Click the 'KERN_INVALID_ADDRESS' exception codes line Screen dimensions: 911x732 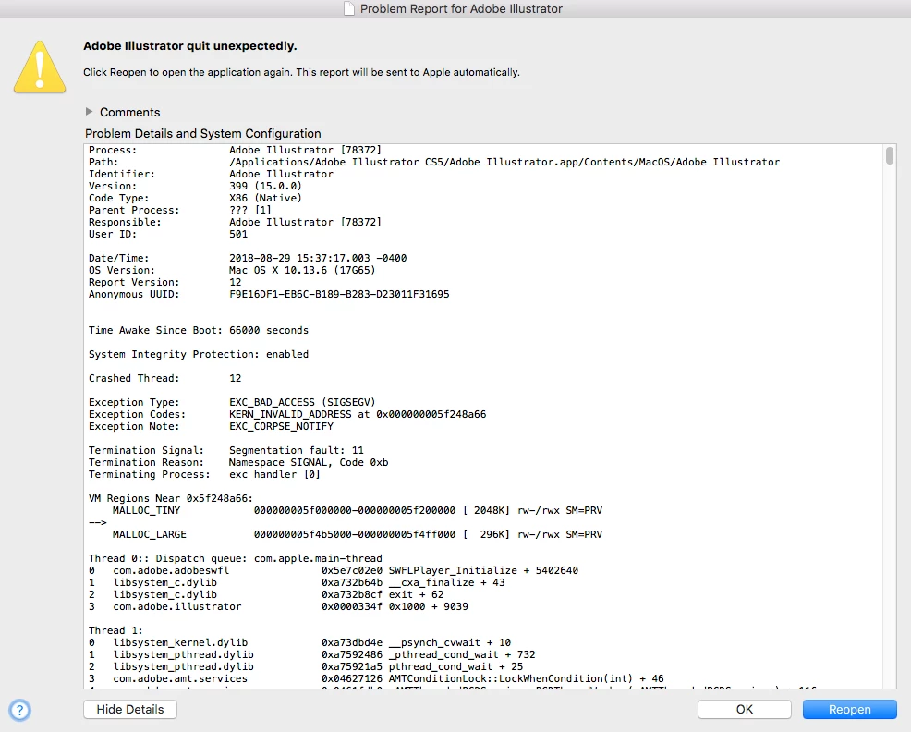287,415
